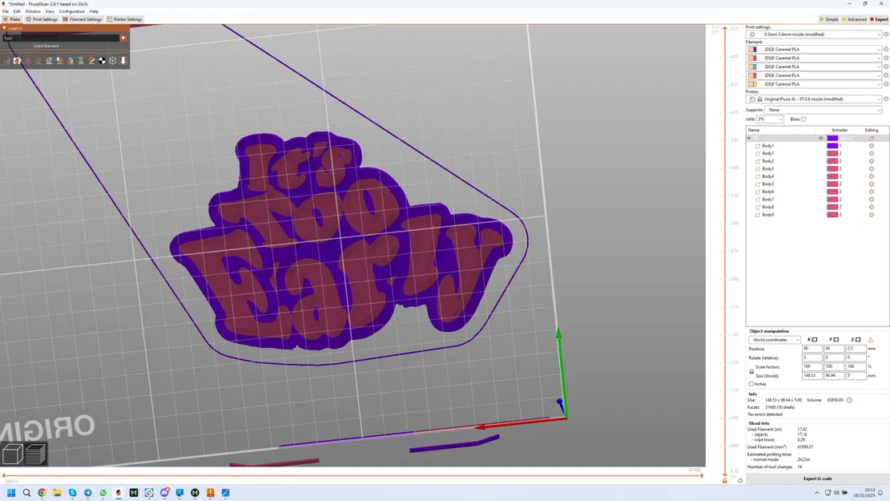Click Export G-code button

pyautogui.click(x=817, y=479)
